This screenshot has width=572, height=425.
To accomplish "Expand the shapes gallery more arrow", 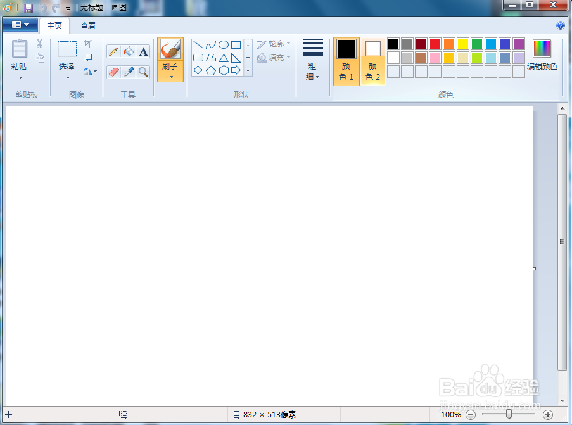I will coord(248,70).
